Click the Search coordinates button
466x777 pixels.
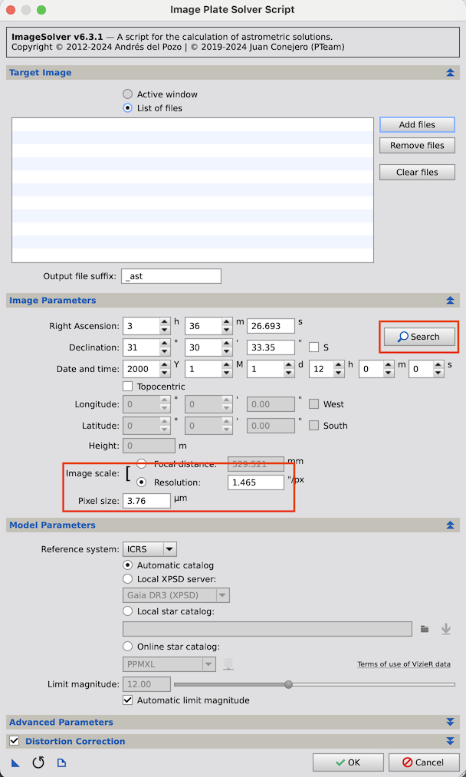click(x=418, y=337)
